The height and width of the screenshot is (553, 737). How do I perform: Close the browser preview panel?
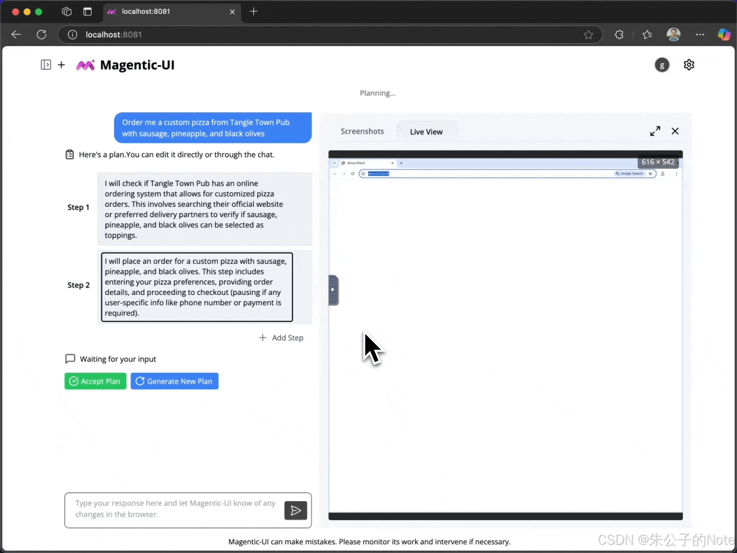tap(675, 131)
